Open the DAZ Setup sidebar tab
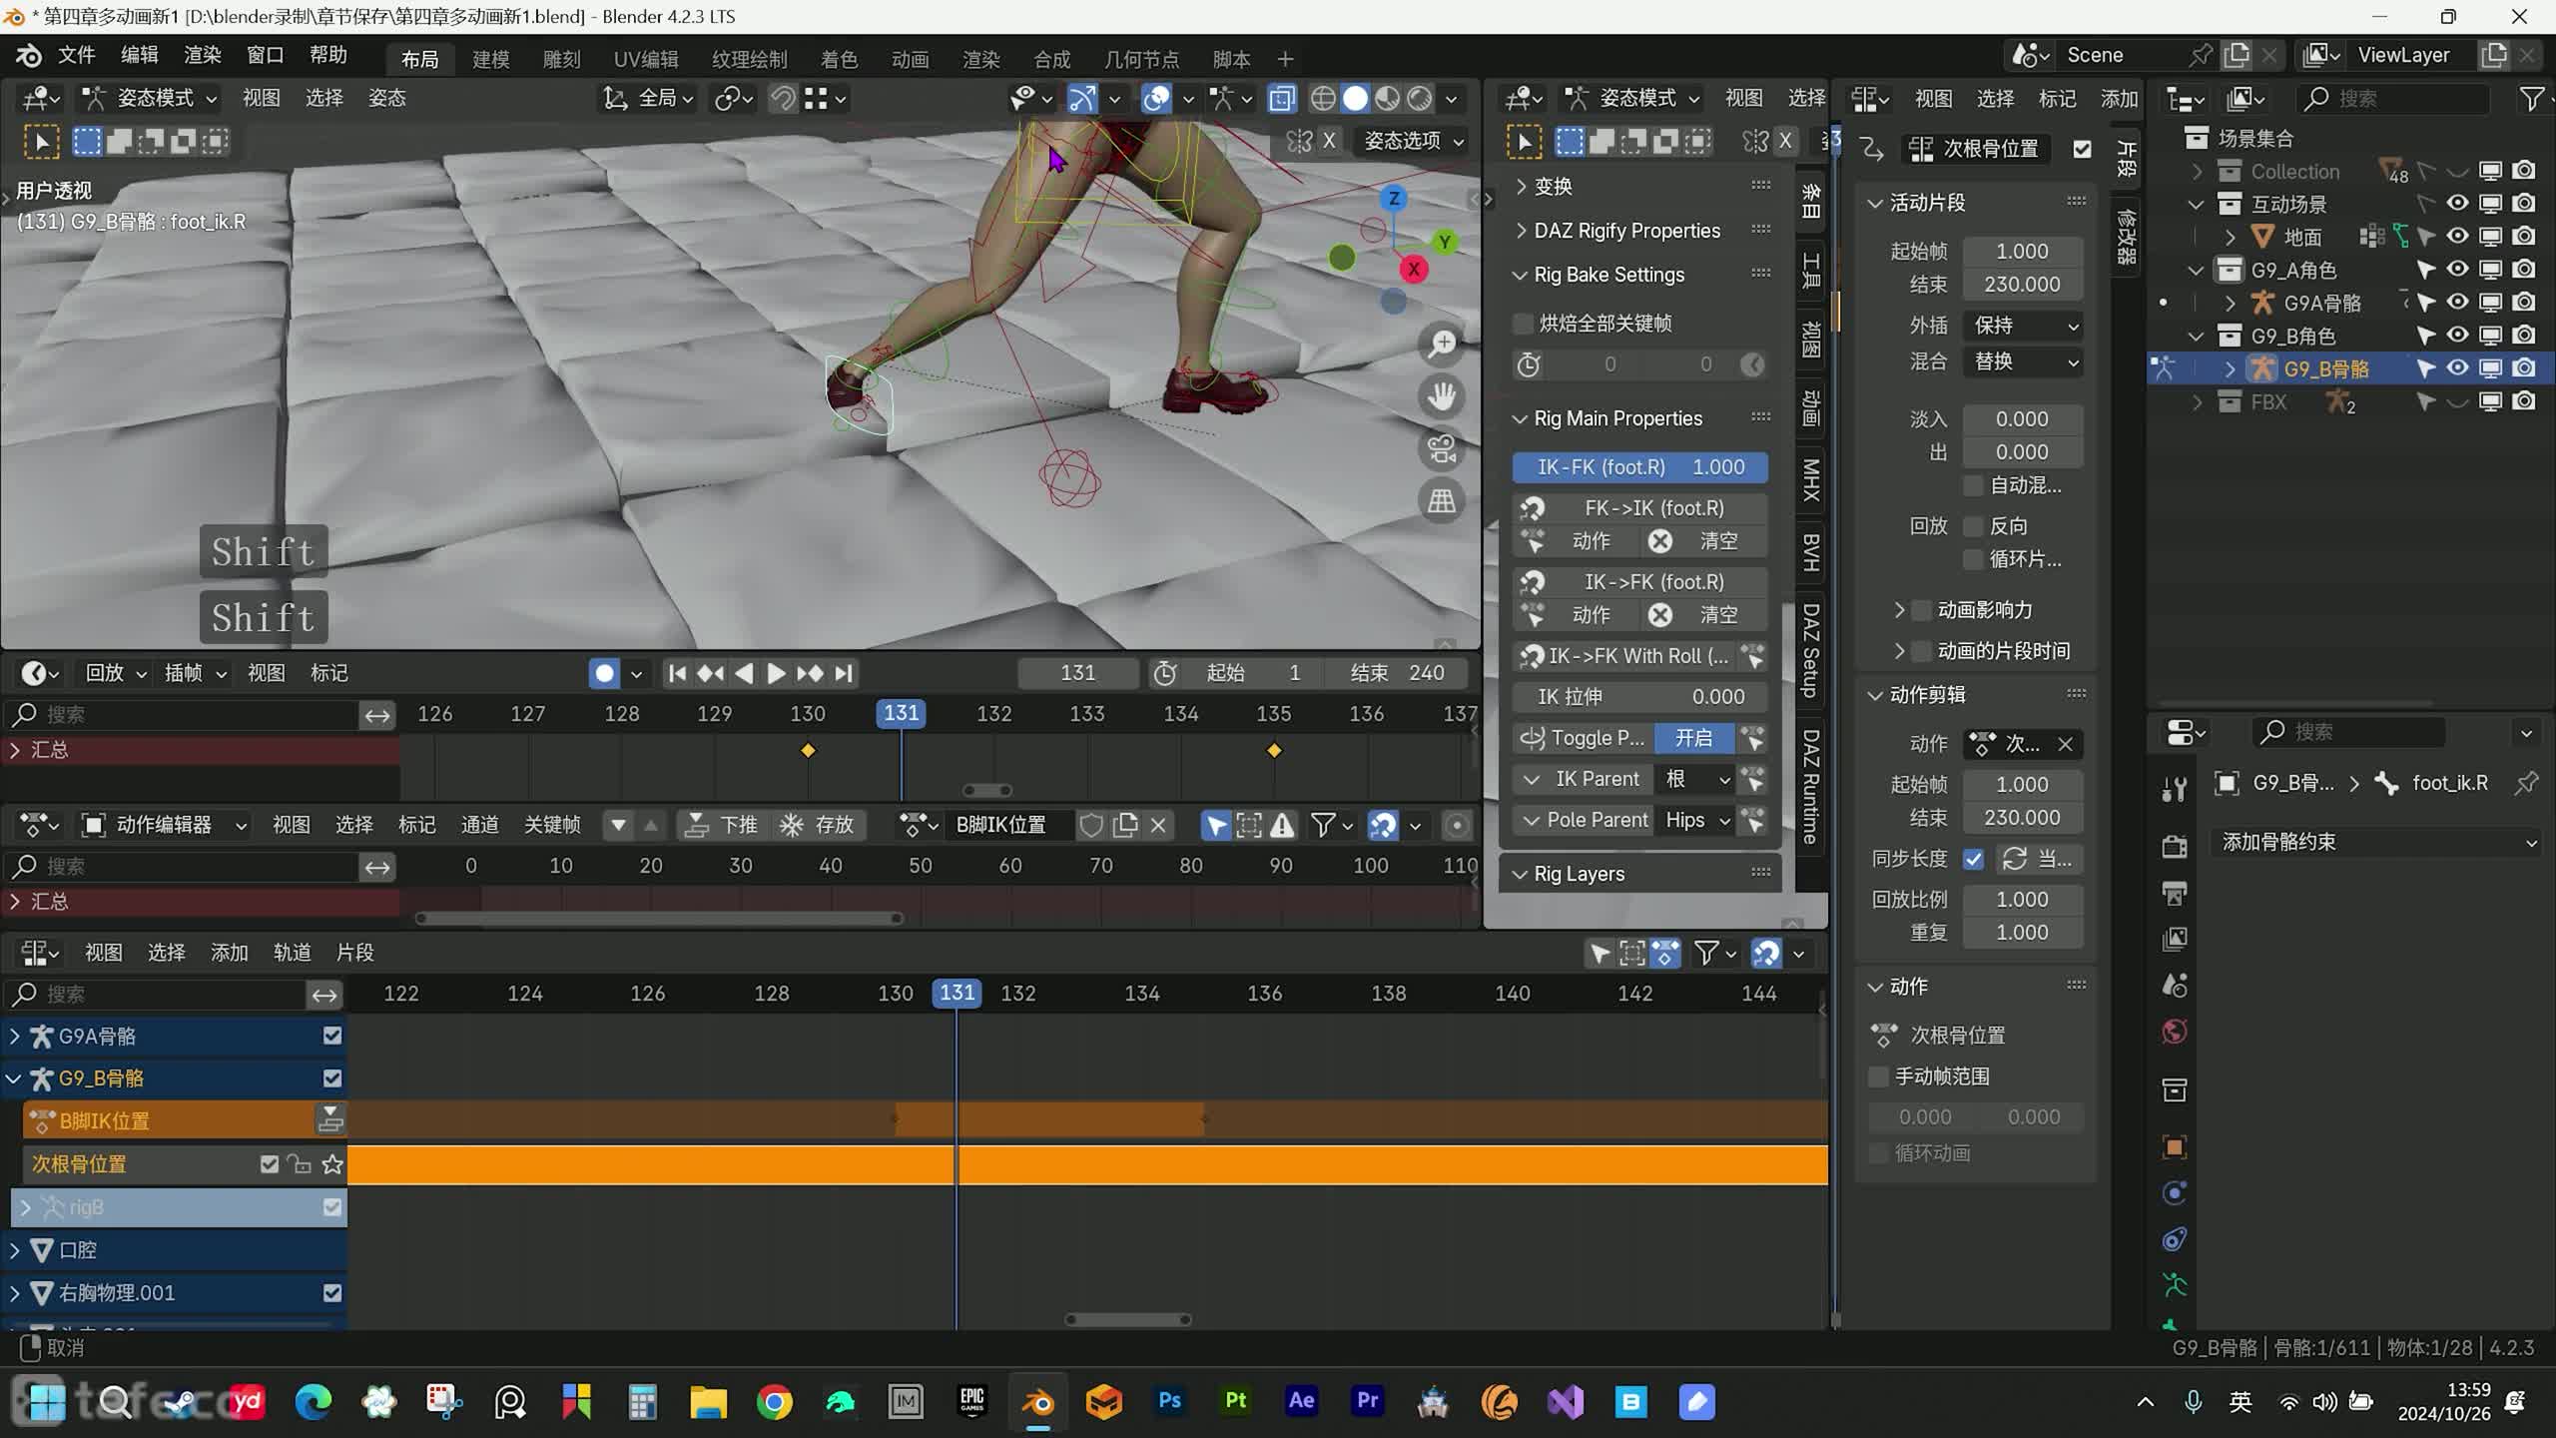 [1810, 650]
